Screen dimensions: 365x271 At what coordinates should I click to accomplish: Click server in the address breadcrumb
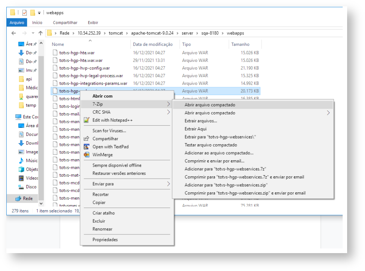187,33
